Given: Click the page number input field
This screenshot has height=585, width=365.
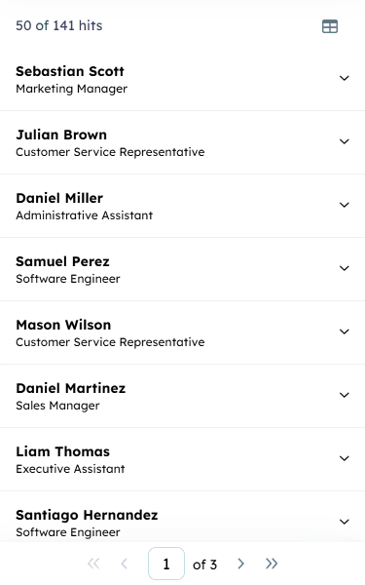Looking at the screenshot, I should 166,564.
